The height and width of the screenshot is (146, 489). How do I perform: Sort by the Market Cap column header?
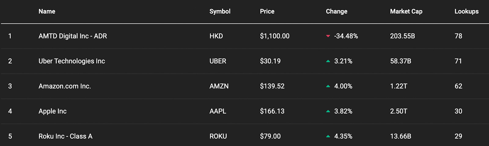[x=406, y=11]
